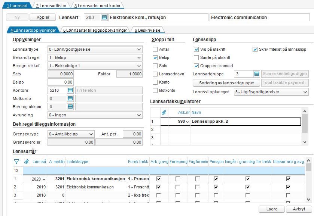Toggle Gruppere lønnsart checkbox
Image resolution: width=314 pixels, height=216 pixels.
tap(196, 66)
